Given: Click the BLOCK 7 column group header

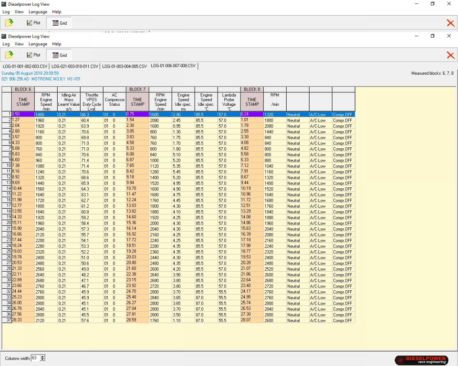Looking at the screenshot, I should [137, 89].
